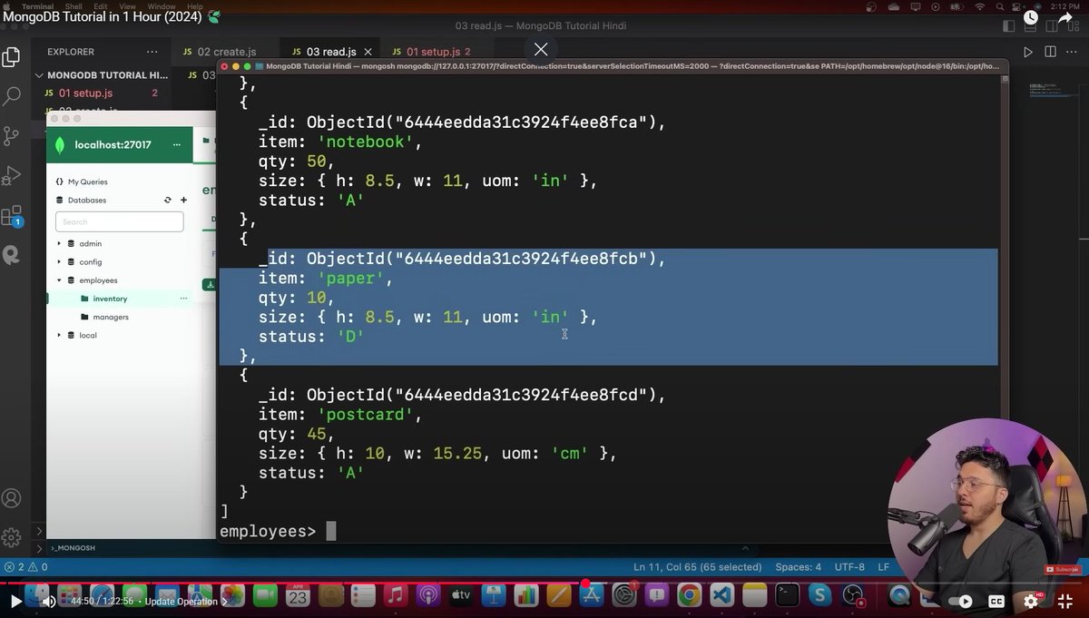The height and width of the screenshot is (618, 1089).
Task: Click the VS Code minimap
Action: 1052,91
